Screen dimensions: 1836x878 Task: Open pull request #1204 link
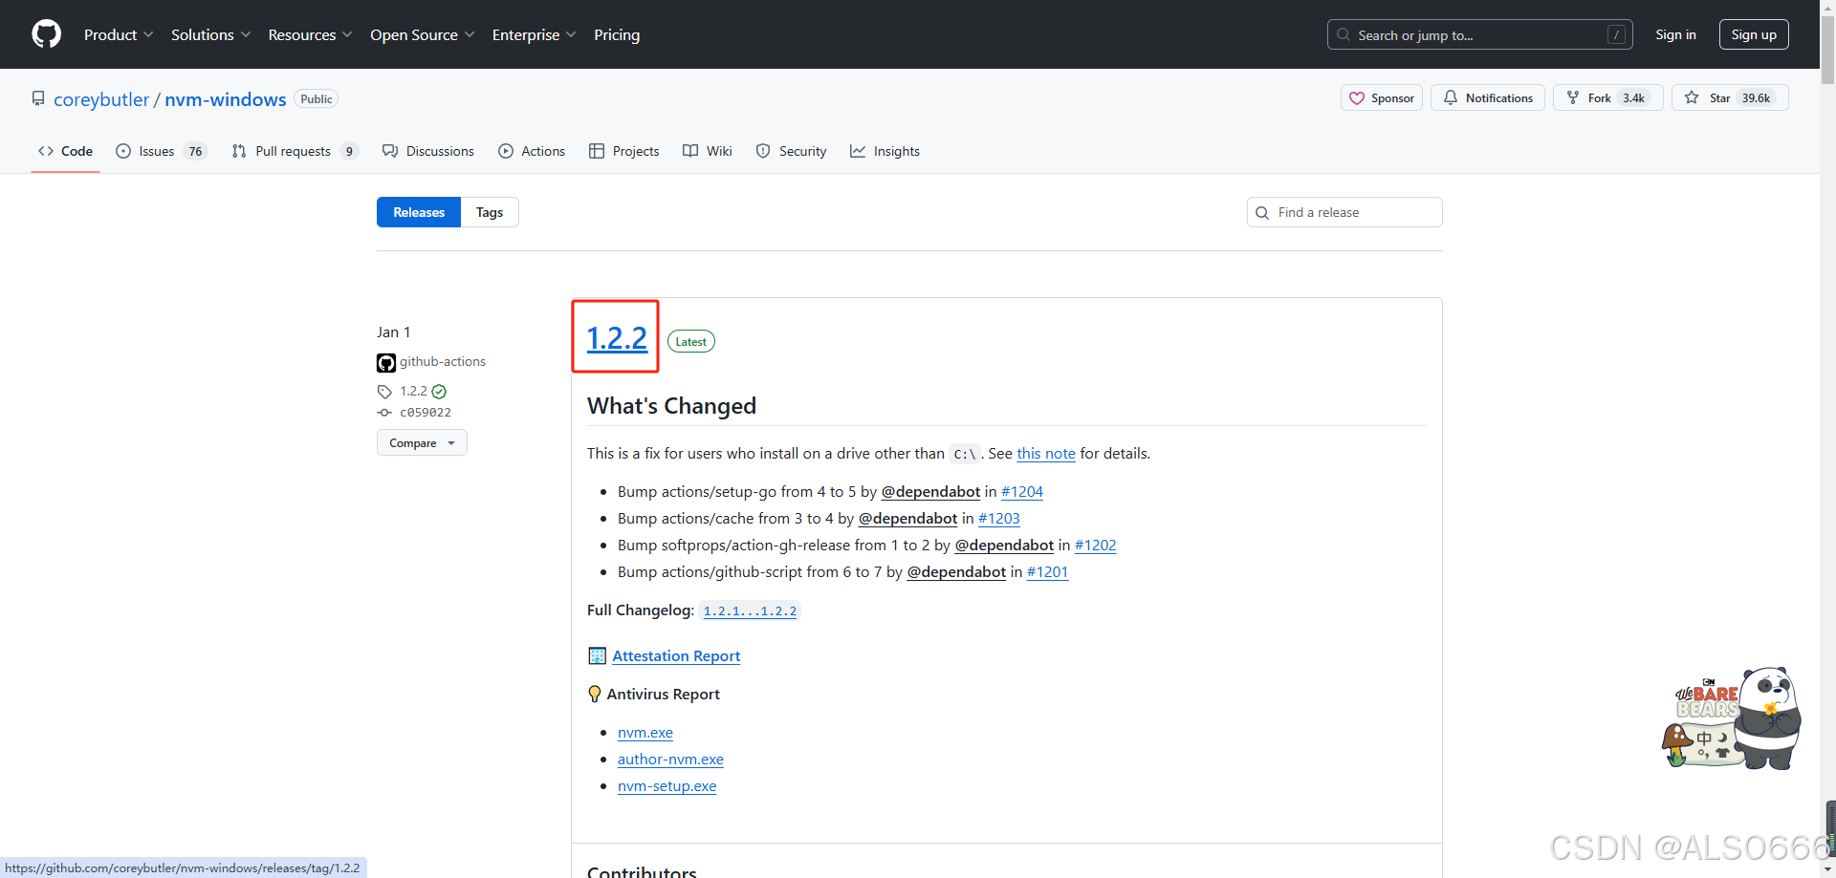pos(1022,491)
